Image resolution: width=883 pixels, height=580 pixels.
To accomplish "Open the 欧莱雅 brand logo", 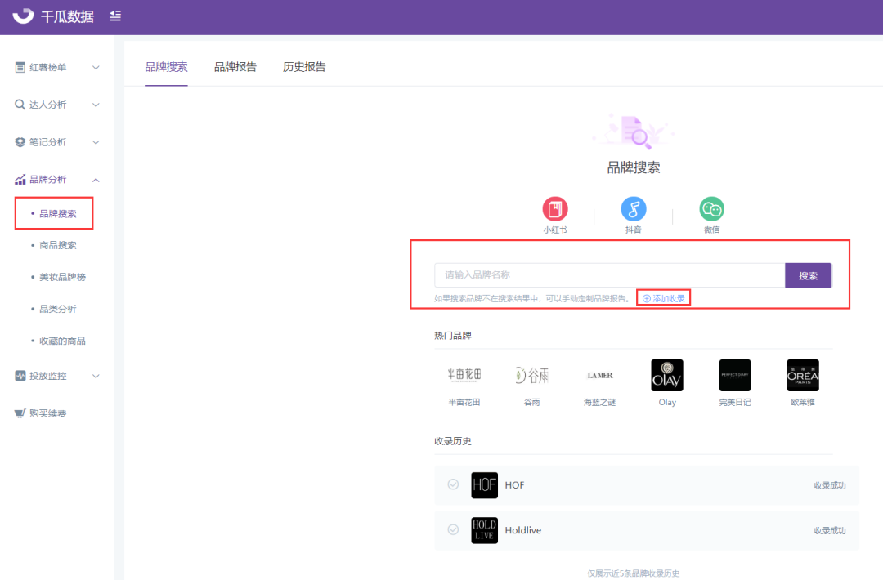I will (x=803, y=375).
